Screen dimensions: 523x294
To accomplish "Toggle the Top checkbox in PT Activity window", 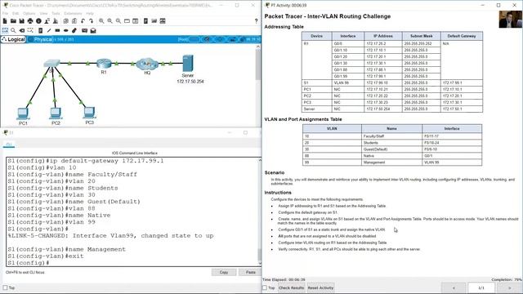I will coord(265,287).
